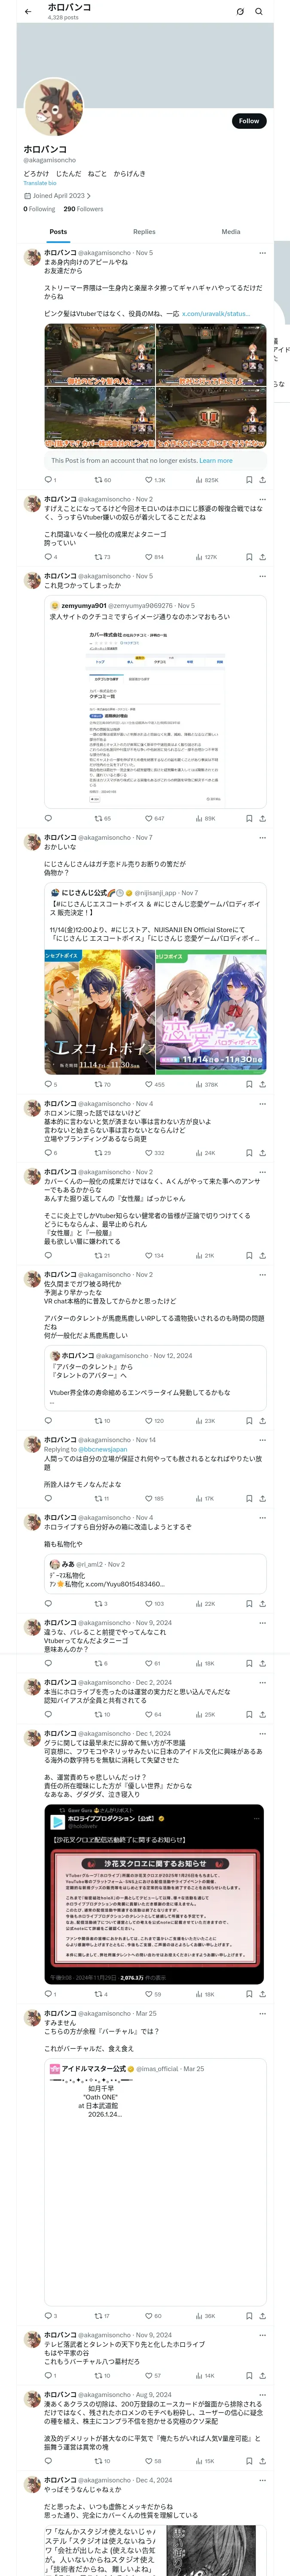Switch to the Media tab
This screenshot has width=290, height=2576.
pyautogui.click(x=230, y=231)
